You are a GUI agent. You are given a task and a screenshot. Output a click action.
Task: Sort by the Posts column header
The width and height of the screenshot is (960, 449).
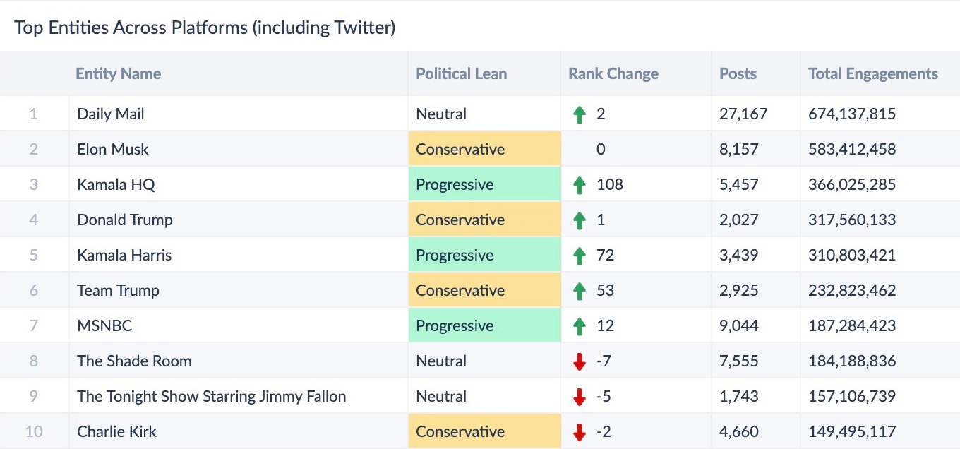pyautogui.click(x=738, y=73)
